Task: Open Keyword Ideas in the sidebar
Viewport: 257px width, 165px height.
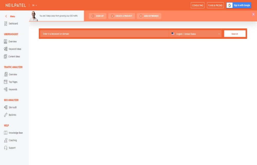Action: [x=15, y=49]
